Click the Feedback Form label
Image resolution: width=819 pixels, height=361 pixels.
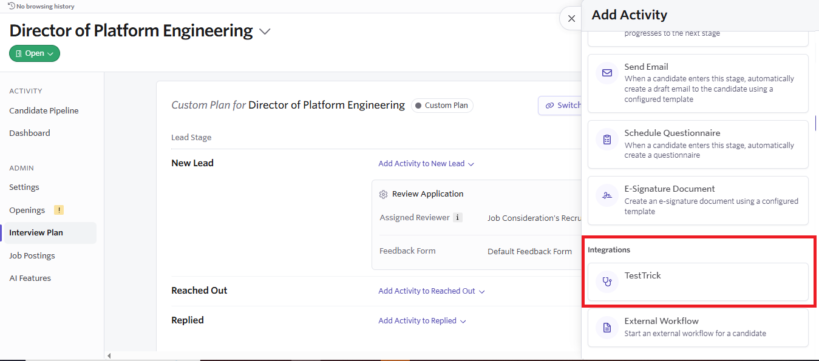coord(407,251)
